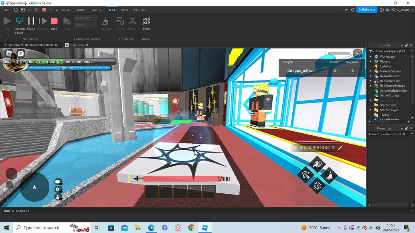Viewport: 415px width, 233px height.
Task: Open the notifications bell icon
Action: [x=352, y=10]
